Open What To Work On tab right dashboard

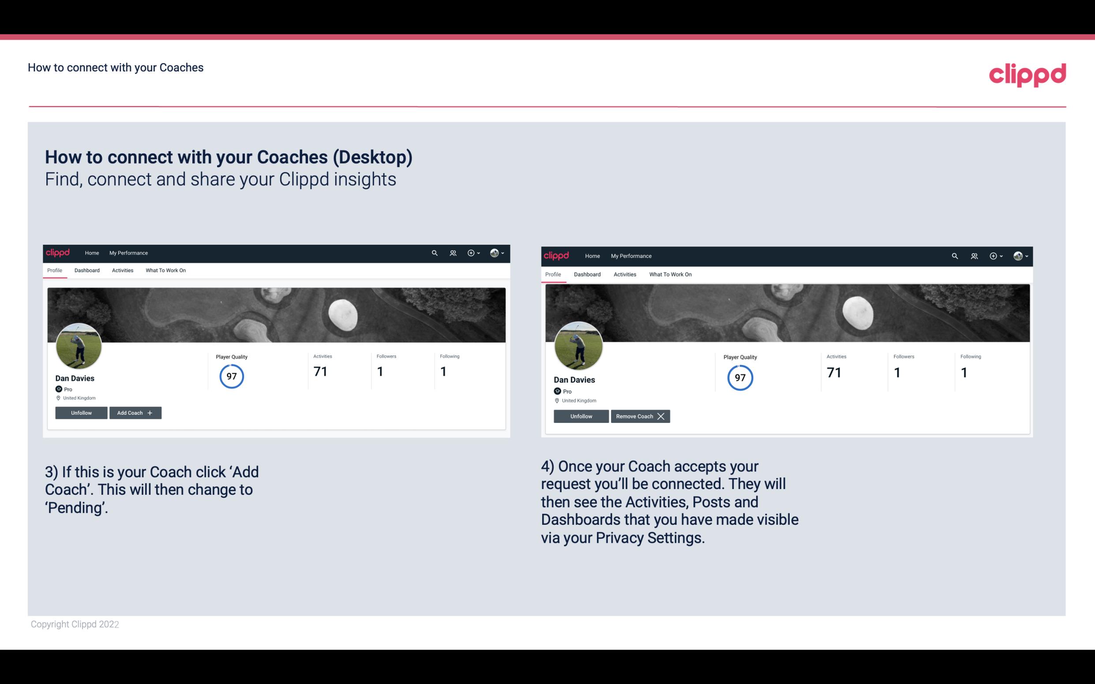(669, 274)
